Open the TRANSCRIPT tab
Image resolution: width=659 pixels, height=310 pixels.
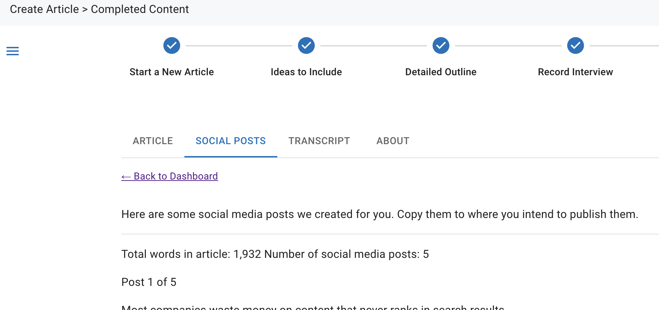319,141
